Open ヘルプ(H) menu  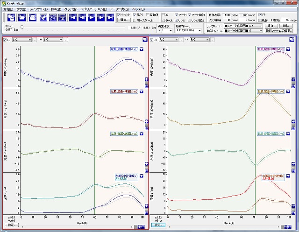tap(138, 9)
